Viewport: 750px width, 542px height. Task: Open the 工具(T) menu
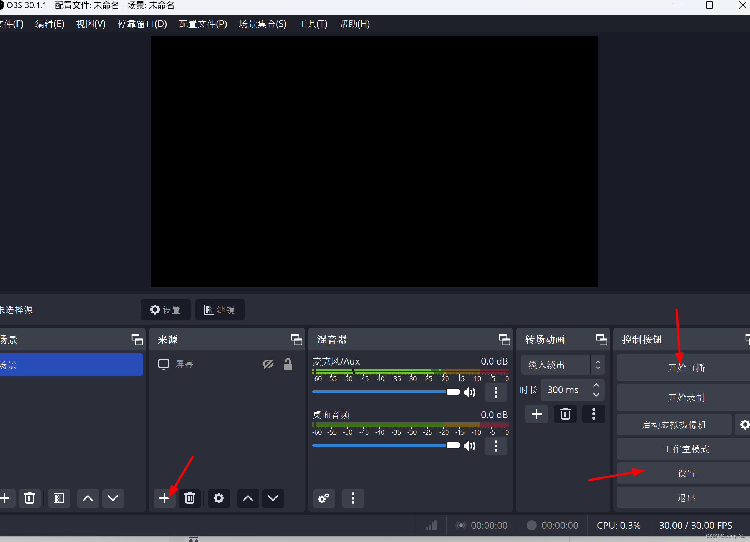(x=313, y=24)
